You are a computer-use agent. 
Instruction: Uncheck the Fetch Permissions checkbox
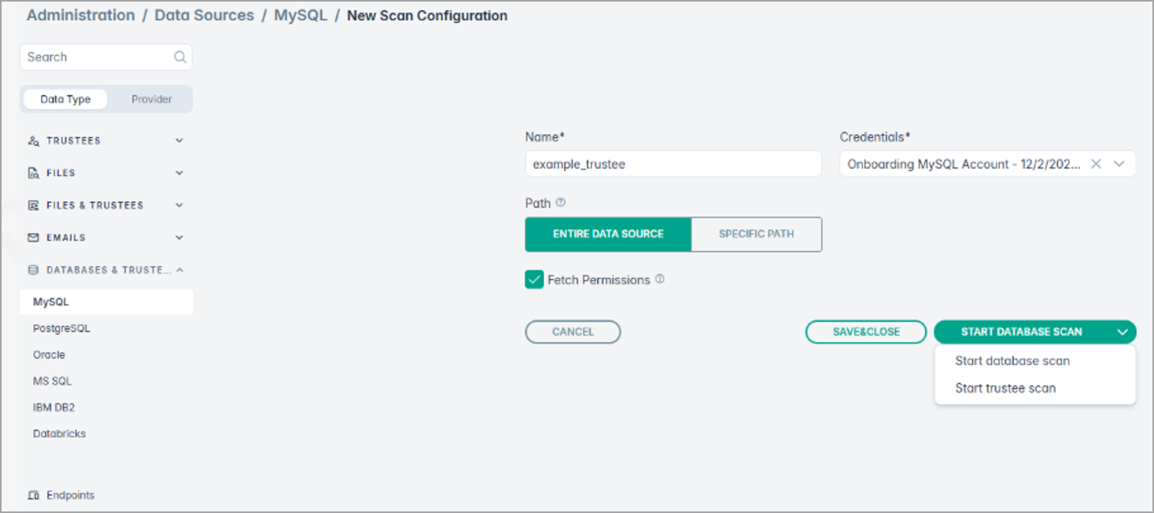coord(535,279)
